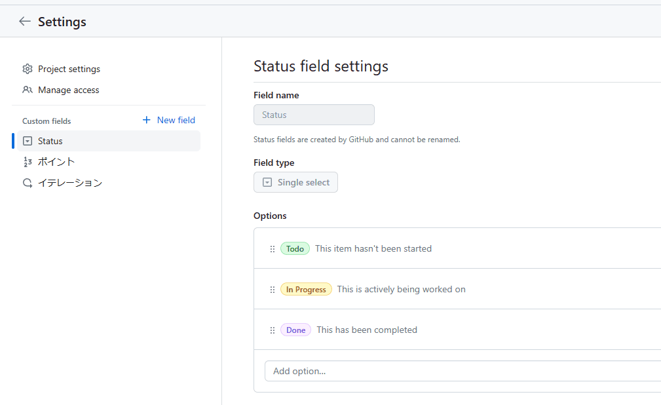Open the Single select field type dropdown
Viewport: 661px width, 405px height.
click(x=295, y=182)
